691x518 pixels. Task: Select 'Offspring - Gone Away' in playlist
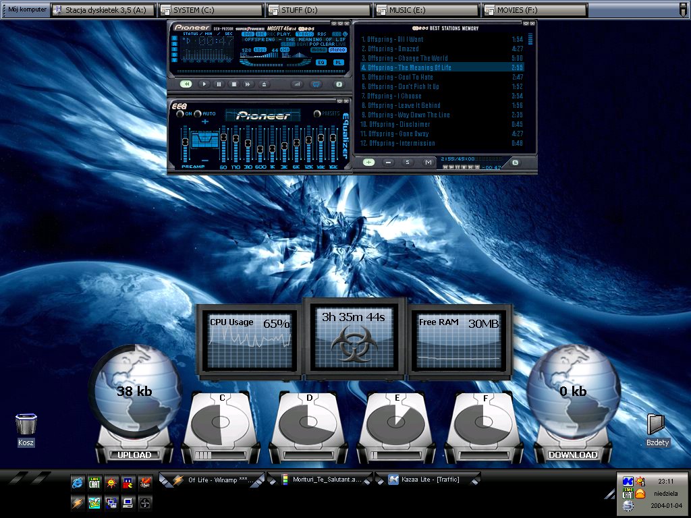tap(442, 134)
